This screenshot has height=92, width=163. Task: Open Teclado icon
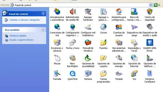tap(119, 73)
